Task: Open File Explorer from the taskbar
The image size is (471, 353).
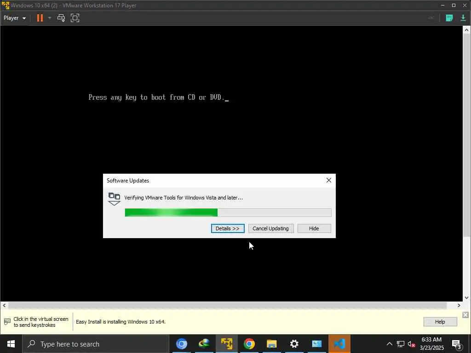Action: 271,344
